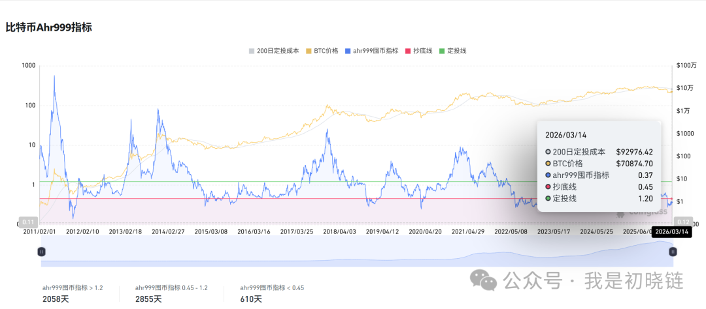706x309 pixels.
Task: Click the 2020/04/20 date axis label
Action: point(425,232)
